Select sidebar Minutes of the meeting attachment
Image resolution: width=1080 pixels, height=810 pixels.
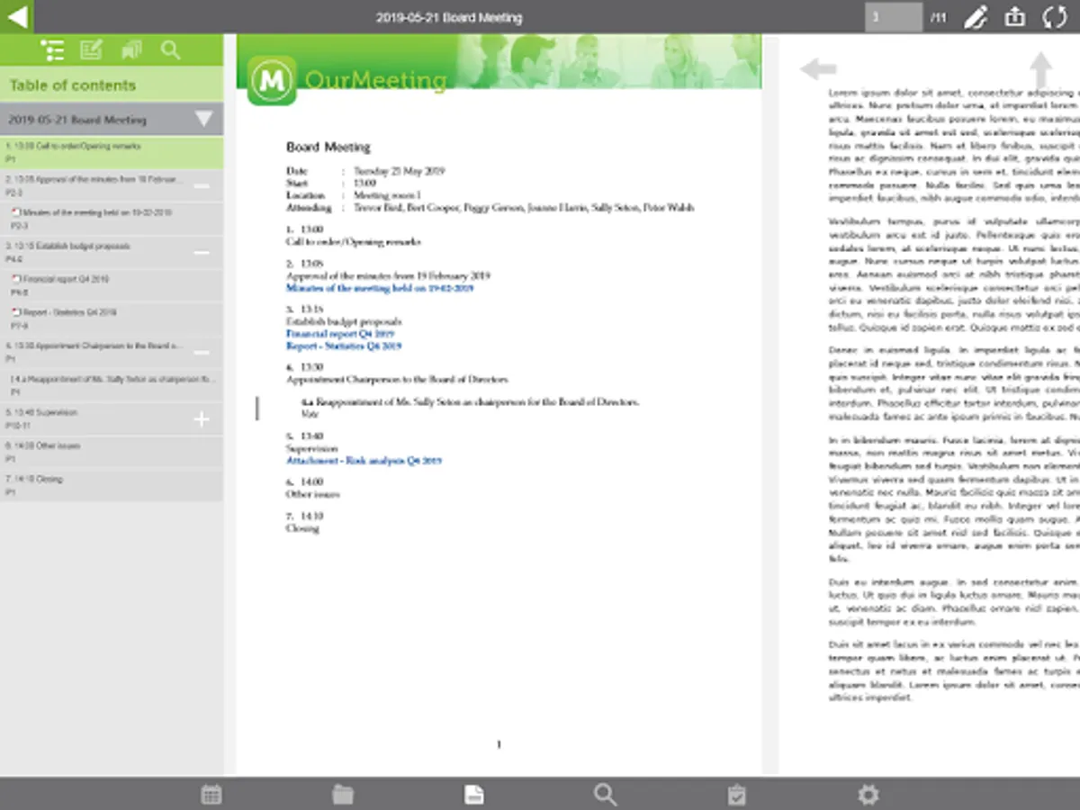click(x=112, y=219)
